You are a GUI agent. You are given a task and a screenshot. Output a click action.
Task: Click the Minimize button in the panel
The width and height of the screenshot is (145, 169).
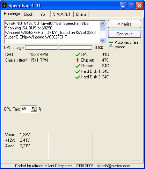(124, 24)
